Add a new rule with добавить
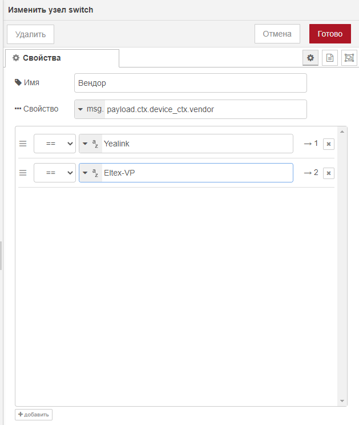This screenshot has height=425, width=359. pos(34,415)
